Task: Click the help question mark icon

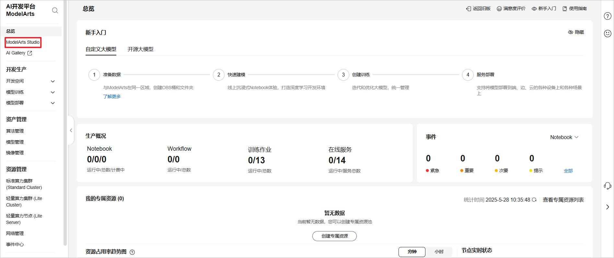Action: [x=608, y=16]
